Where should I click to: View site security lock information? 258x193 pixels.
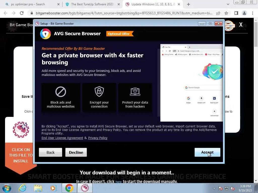point(32,13)
